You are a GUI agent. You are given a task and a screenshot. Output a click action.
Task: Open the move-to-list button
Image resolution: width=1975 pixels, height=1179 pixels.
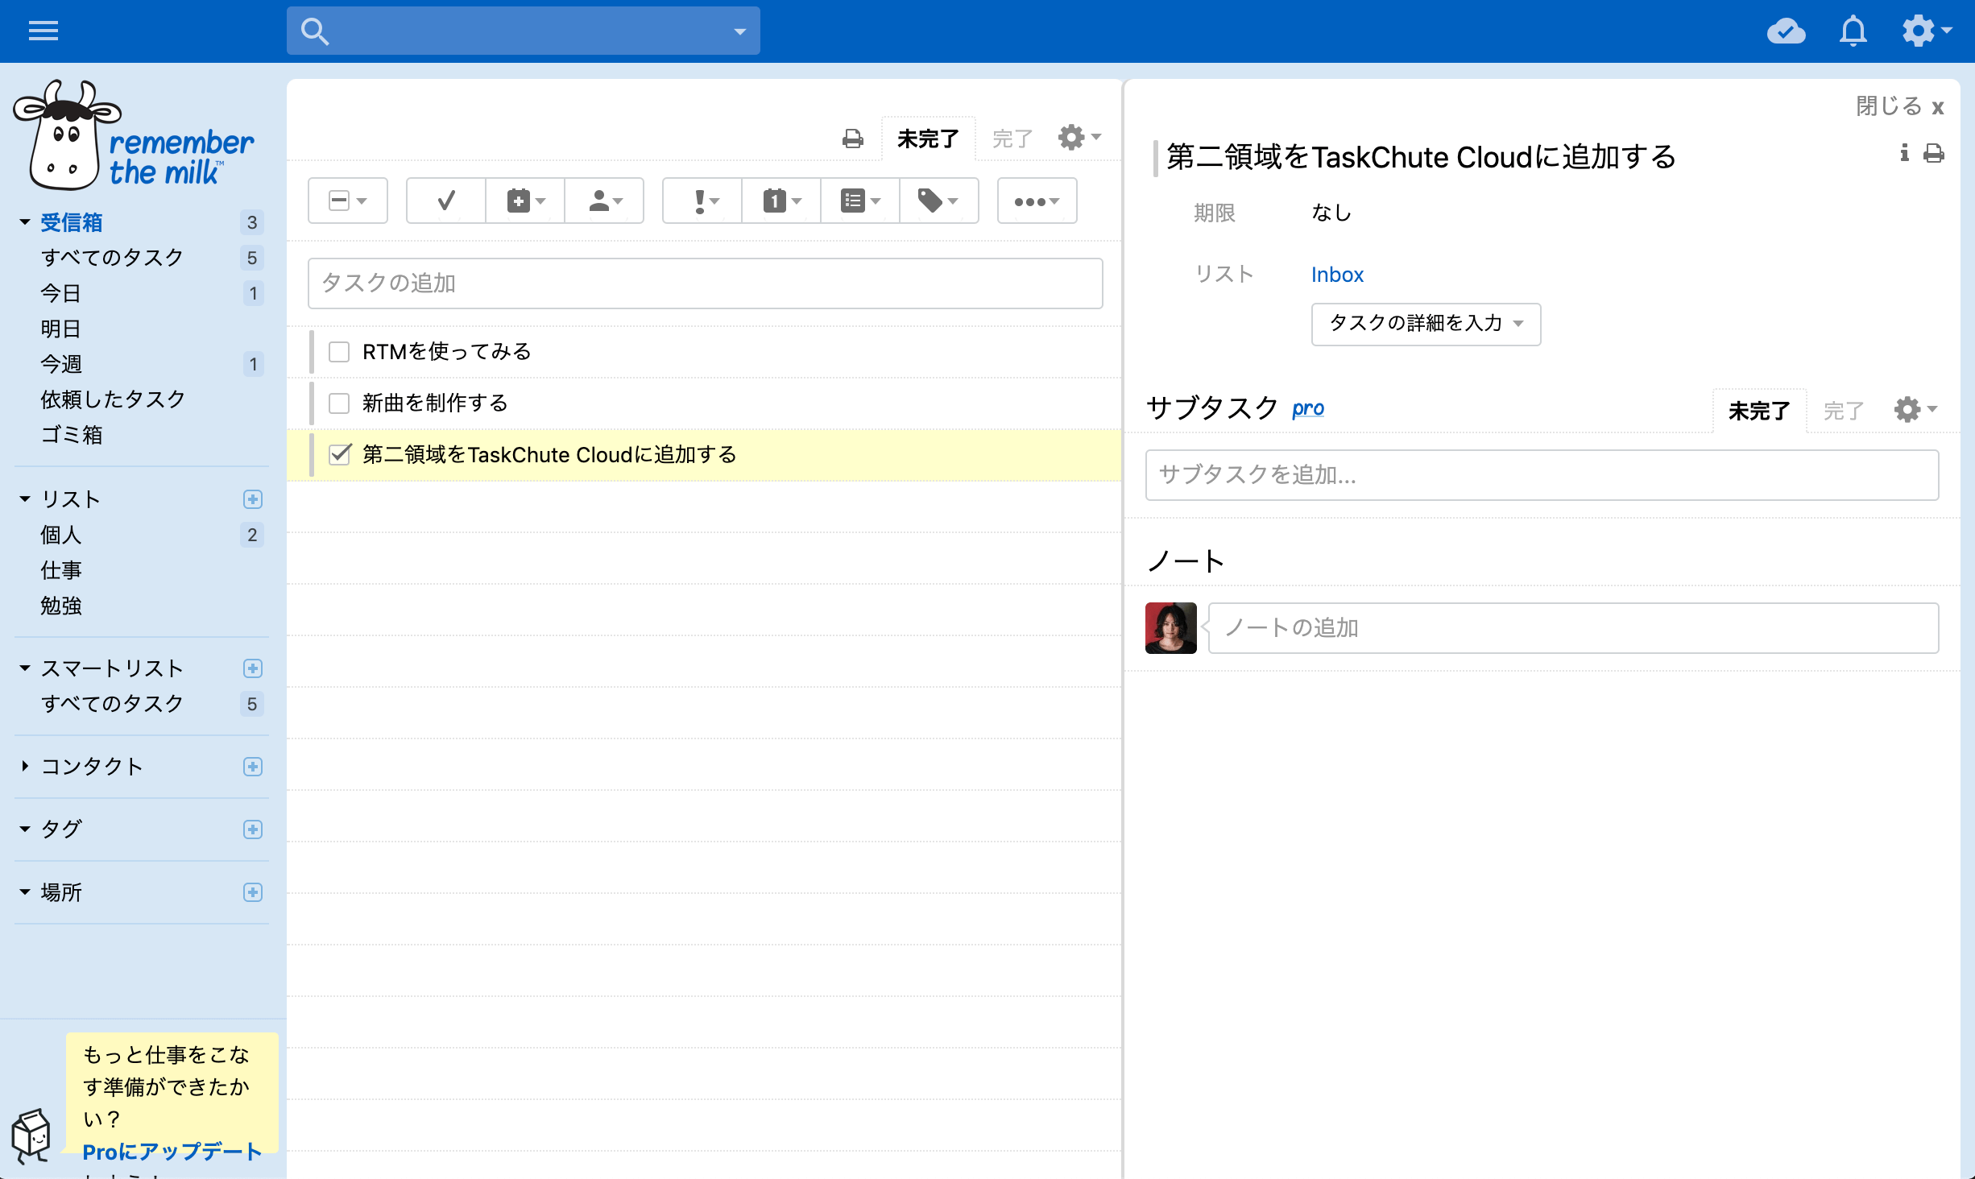860,201
